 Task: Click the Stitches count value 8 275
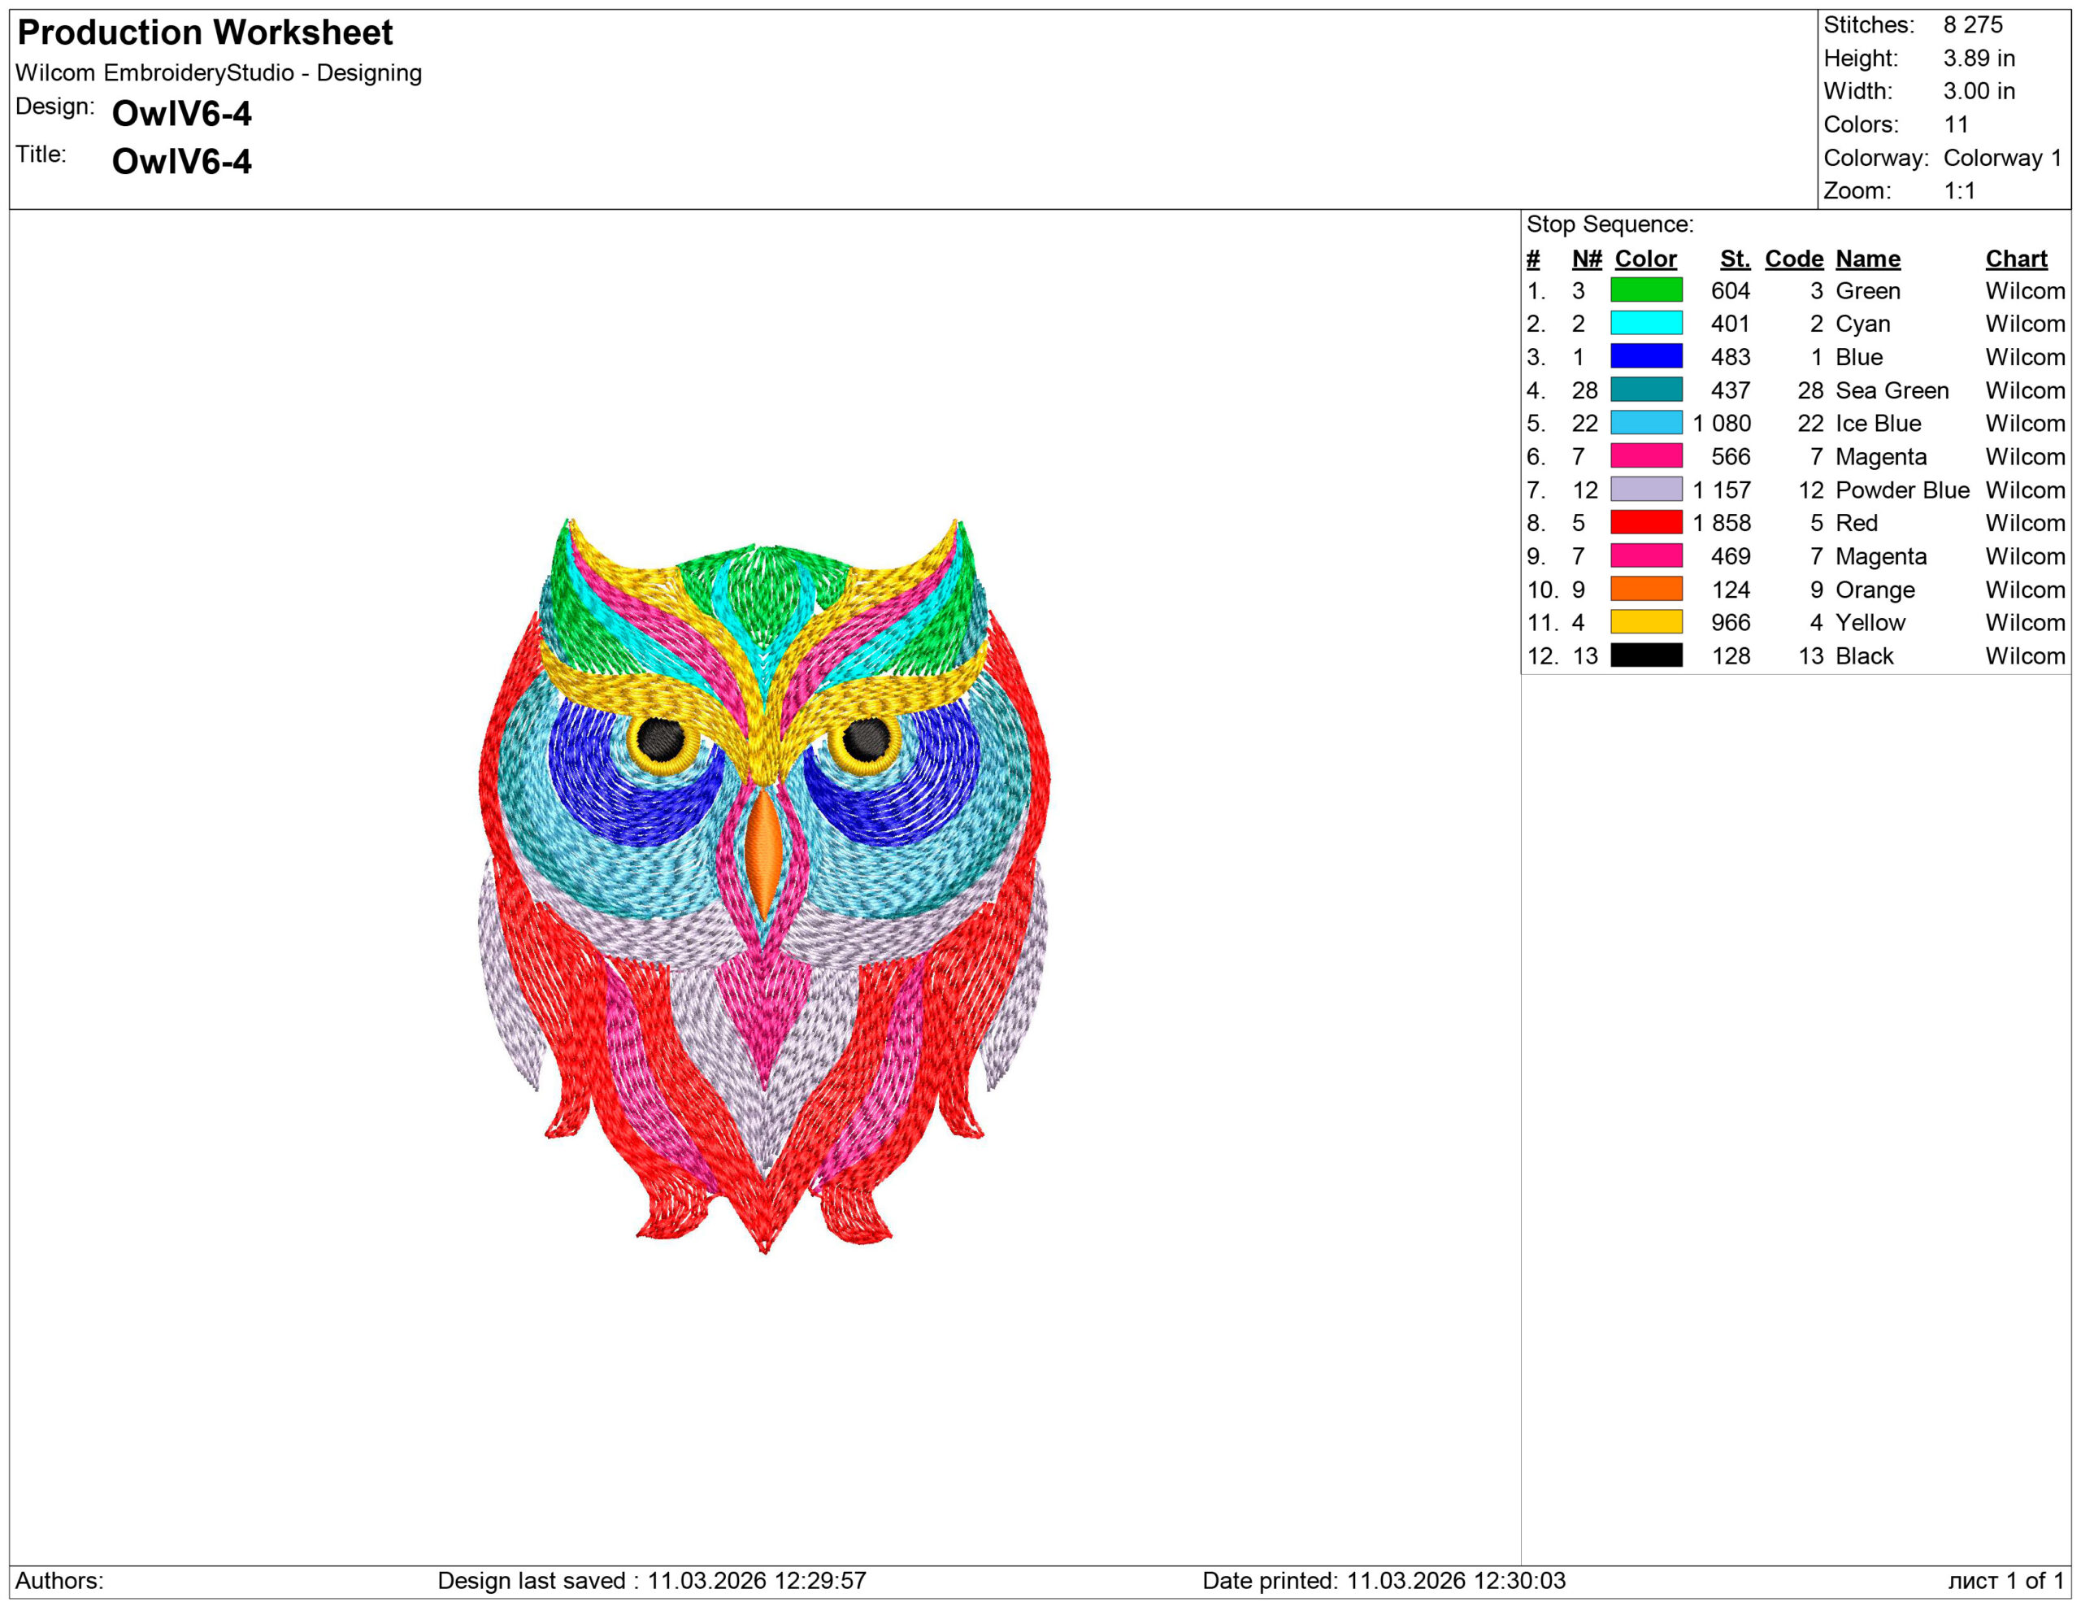point(1972,24)
